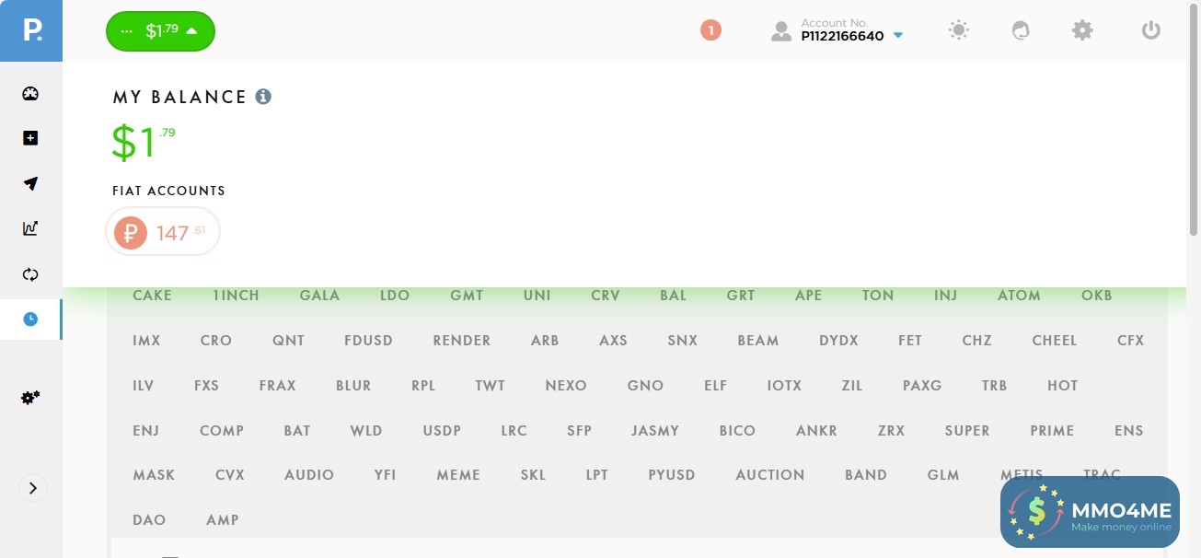Open the trade chart icon in sidebar

(30, 228)
